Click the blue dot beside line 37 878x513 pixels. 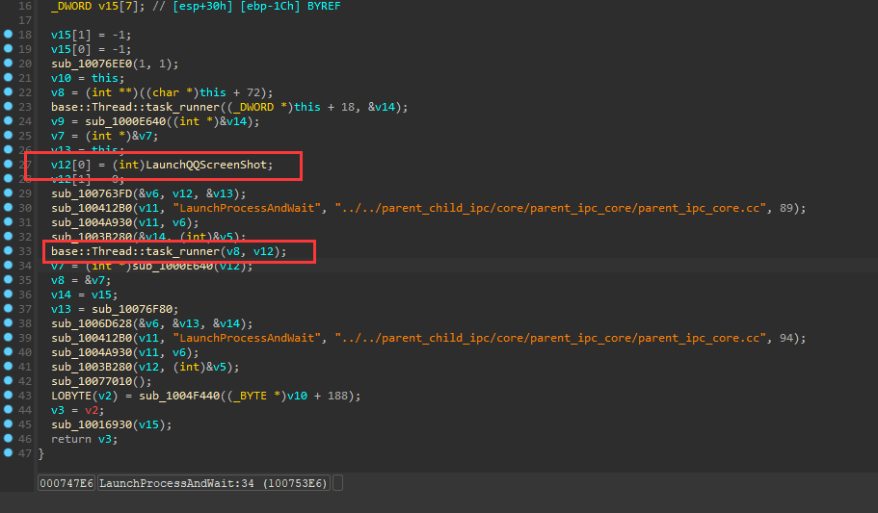tap(9, 309)
